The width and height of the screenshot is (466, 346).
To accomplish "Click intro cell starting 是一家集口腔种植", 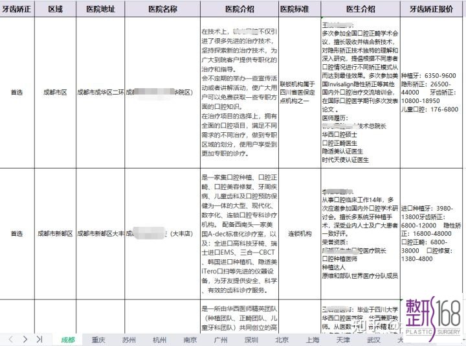I will click(239, 234).
